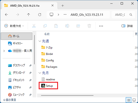Click the magnifier search icon

point(131,15)
